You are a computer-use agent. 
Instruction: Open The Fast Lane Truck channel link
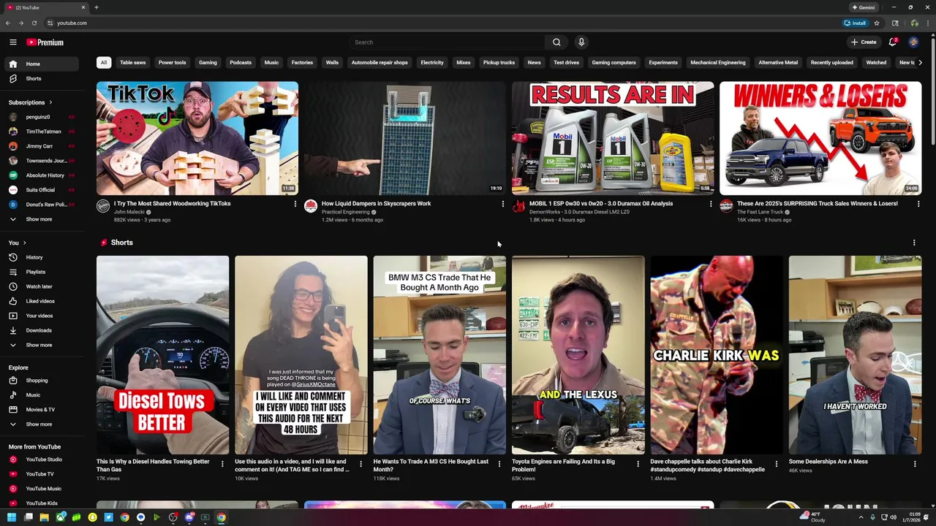760,212
